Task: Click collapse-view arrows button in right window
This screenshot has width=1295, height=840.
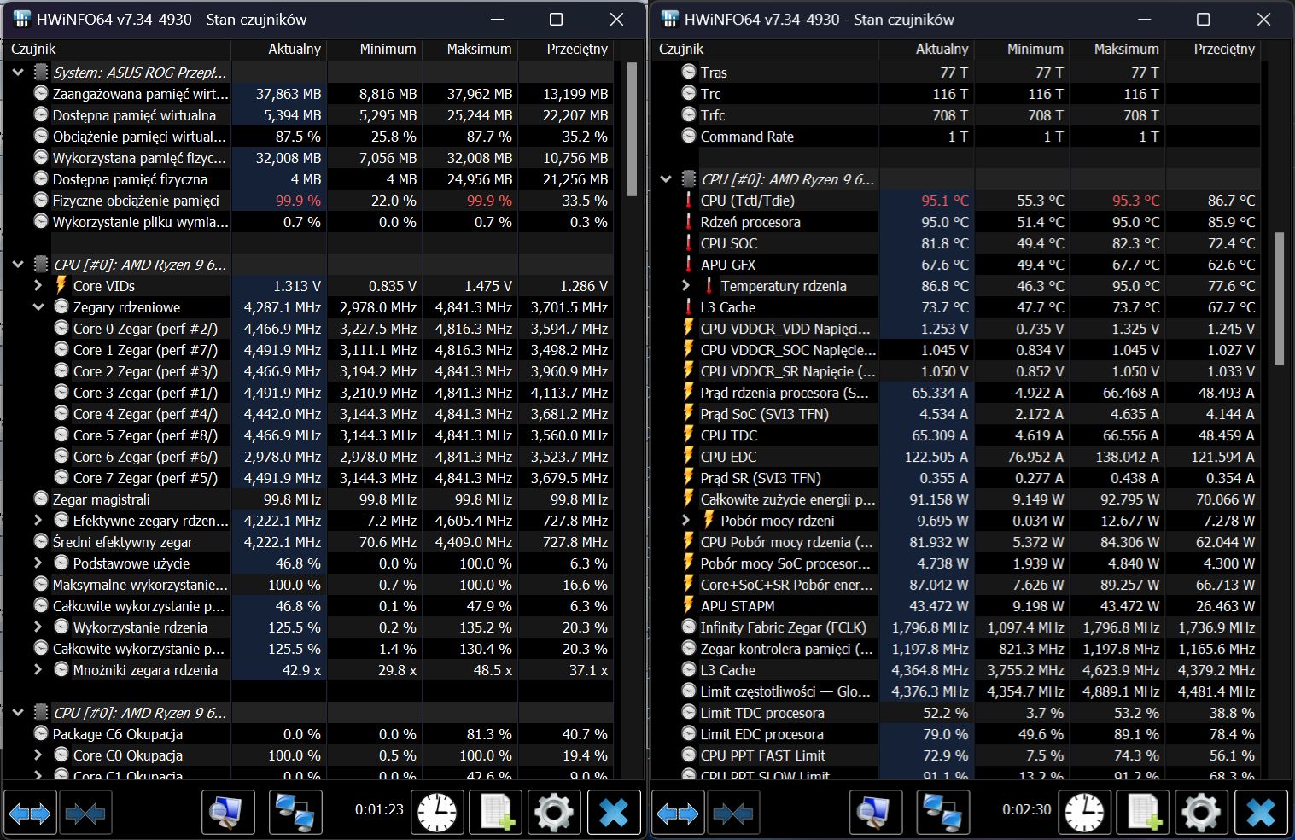Action: point(732,813)
